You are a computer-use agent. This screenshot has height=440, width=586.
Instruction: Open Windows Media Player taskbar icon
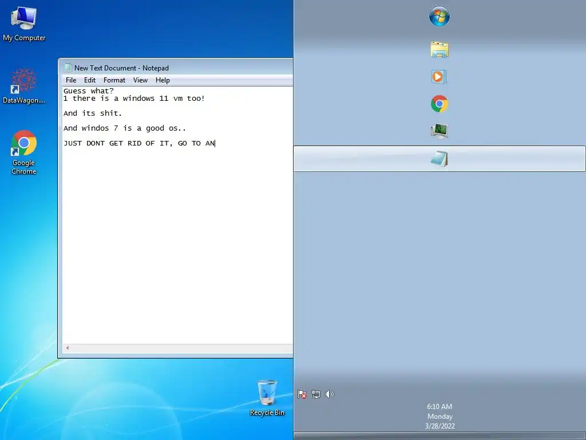tap(439, 77)
